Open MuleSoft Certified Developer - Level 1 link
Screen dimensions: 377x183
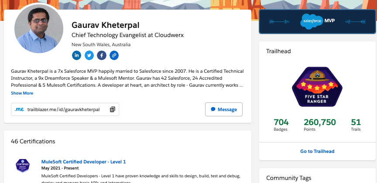tap(83, 162)
